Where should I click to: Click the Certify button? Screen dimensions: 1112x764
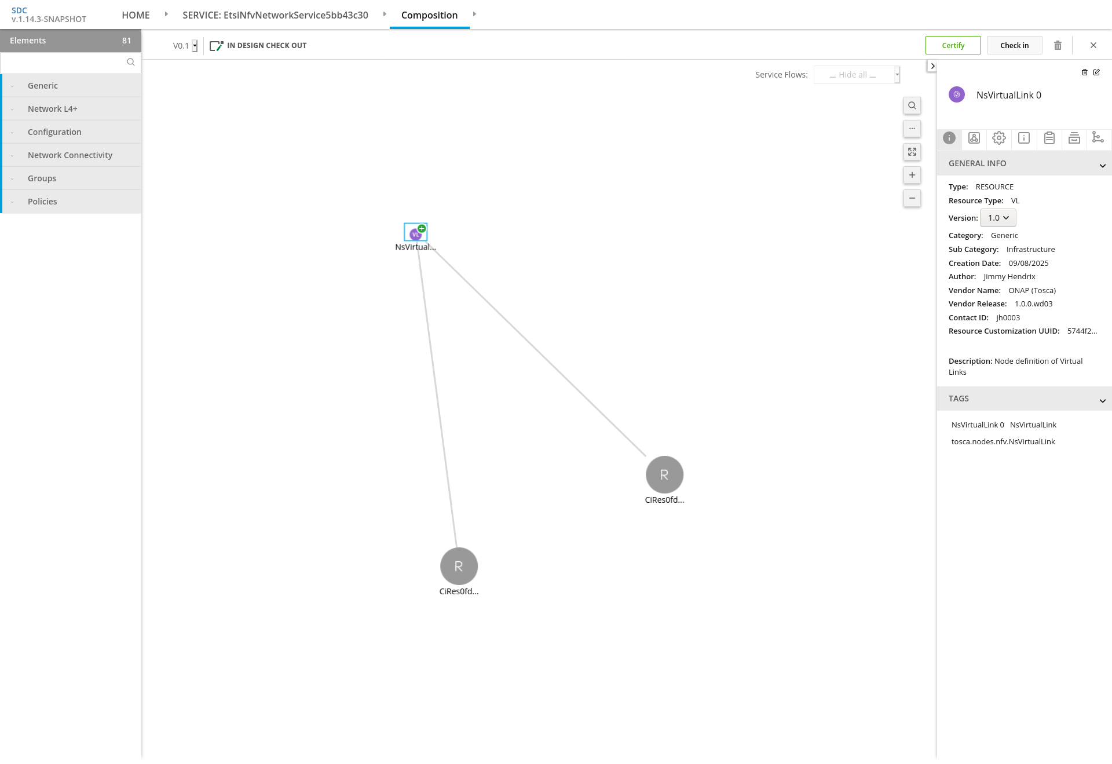click(x=953, y=45)
